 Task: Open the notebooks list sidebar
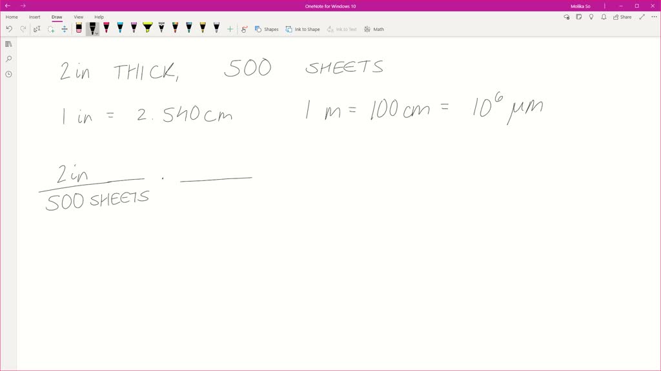pyautogui.click(x=8, y=44)
